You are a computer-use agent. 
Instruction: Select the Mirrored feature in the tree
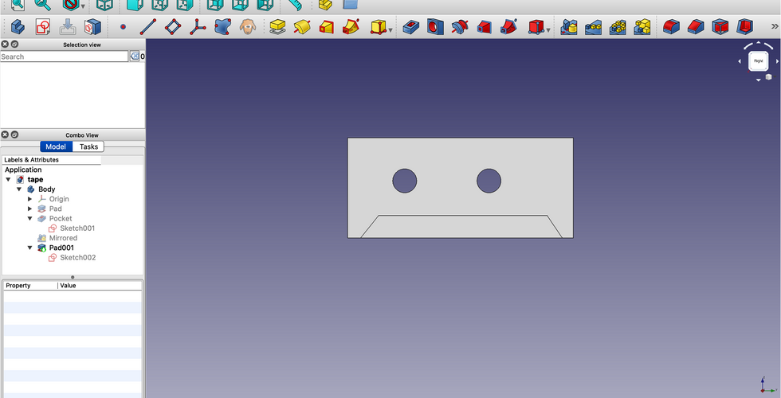pos(63,238)
